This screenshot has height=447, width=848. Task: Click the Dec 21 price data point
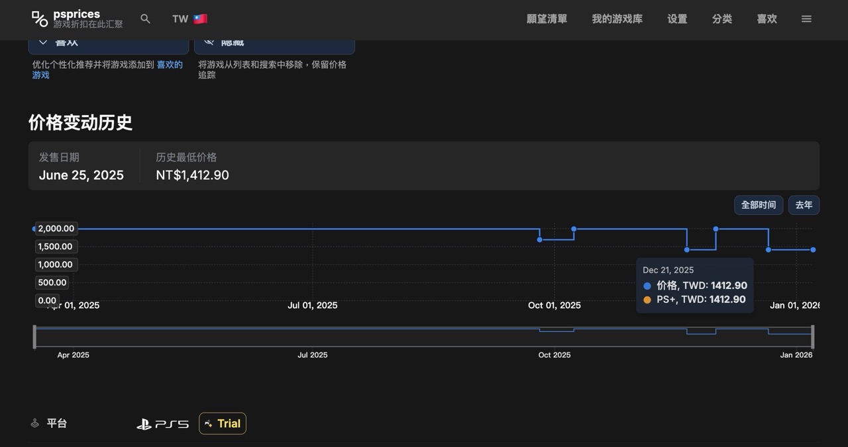click(x=768, y=249)
